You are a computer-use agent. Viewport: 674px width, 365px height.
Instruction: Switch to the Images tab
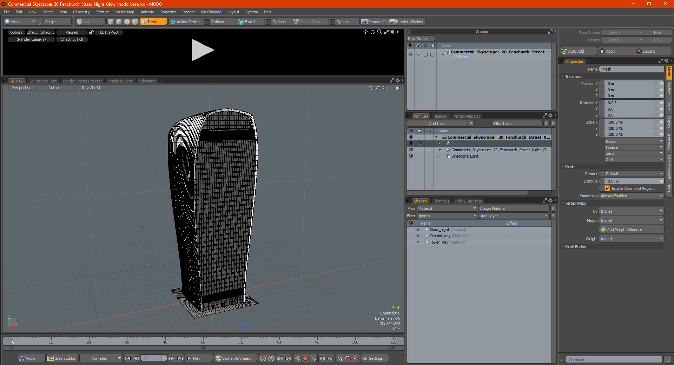click(x=441, y=116)
